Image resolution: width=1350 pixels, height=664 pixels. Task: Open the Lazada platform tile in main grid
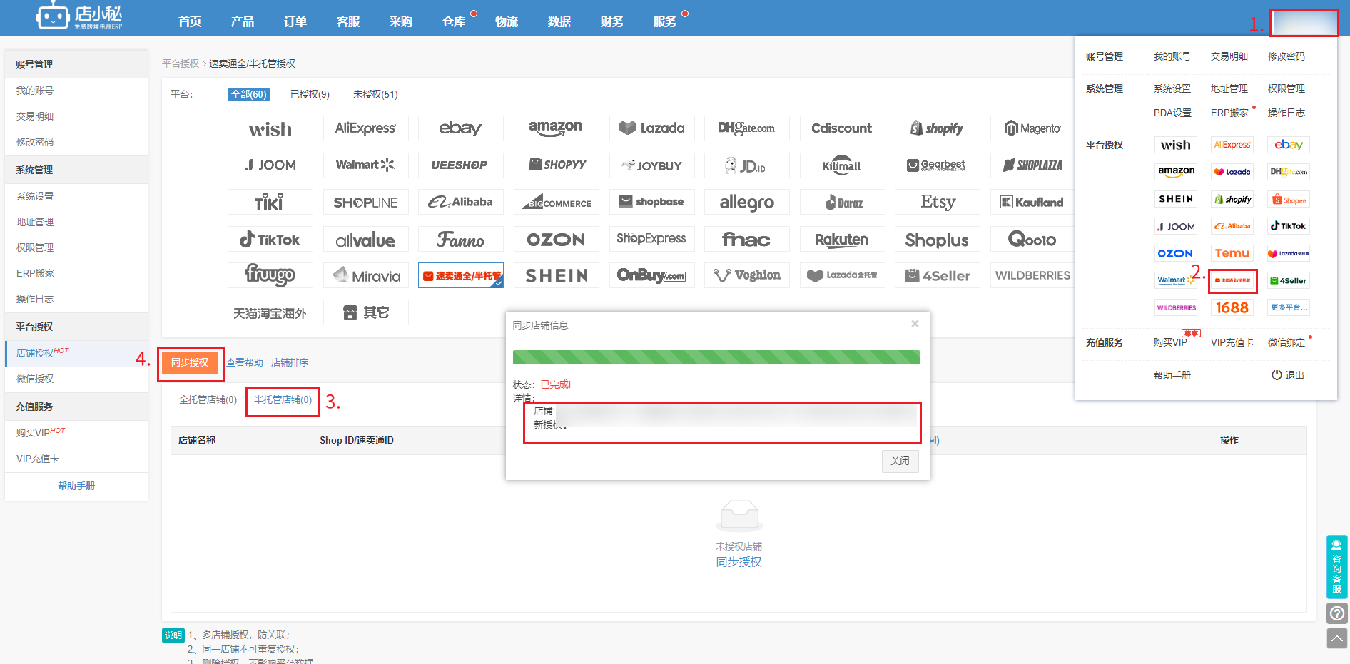click(x=652, y=128)
